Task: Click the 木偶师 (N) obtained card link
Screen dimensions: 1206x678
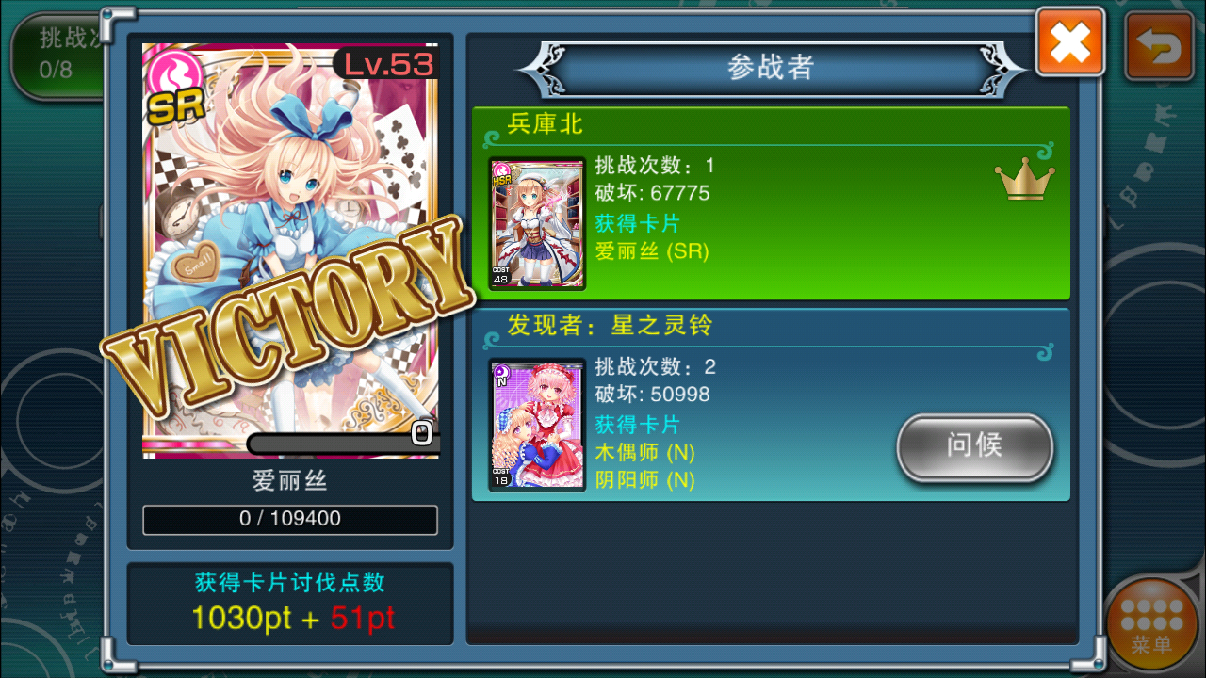Action: (644, 452)
